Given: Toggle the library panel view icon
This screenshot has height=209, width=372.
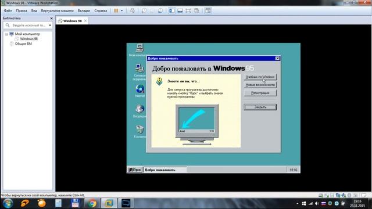Looking at the screenshot, I should click(x=172, y=10).
